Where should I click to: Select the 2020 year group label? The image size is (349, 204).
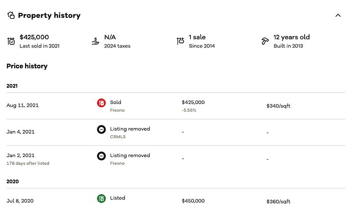tap(13, 182)
